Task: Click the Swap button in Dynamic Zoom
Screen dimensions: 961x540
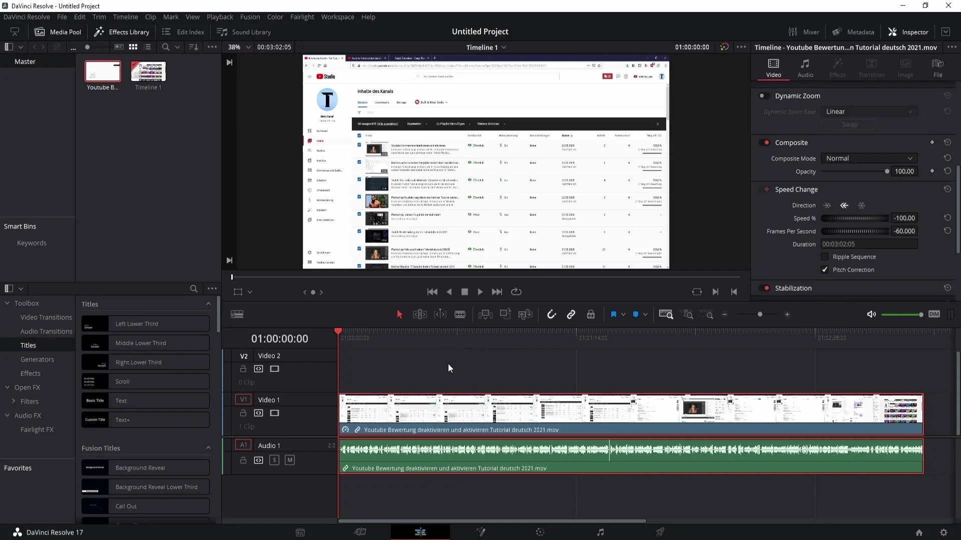Action: click(850, 124)
